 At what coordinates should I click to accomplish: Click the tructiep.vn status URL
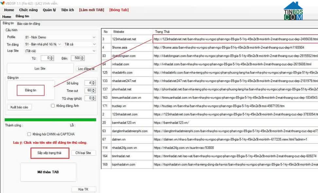pos(219,106)
